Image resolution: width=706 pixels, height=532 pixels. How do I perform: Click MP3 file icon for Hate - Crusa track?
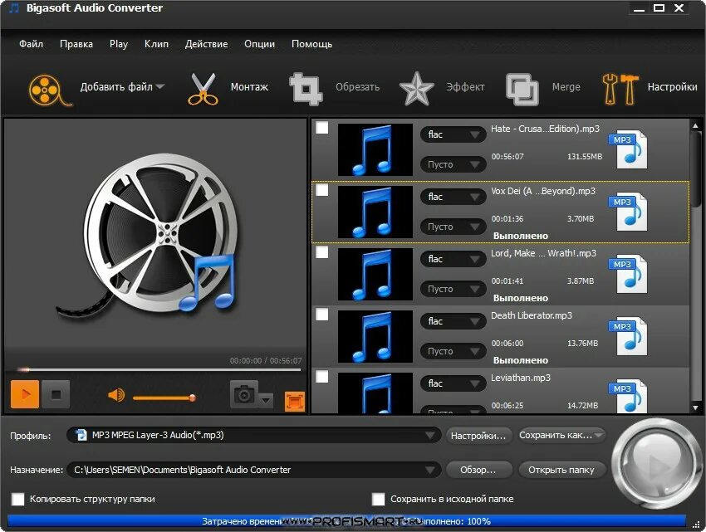pyautogui.click(x=628, y=150)
